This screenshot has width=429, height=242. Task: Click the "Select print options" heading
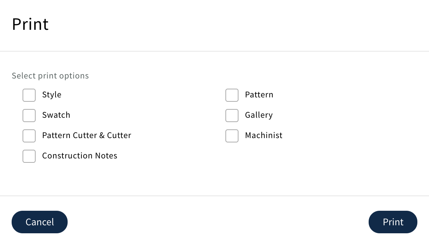click(50, 76)
